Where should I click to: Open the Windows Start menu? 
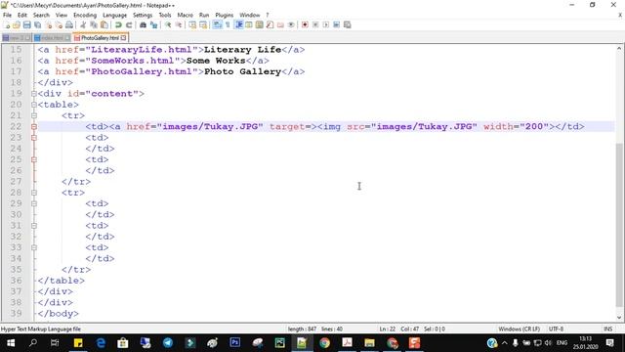(x=11, y=343)
